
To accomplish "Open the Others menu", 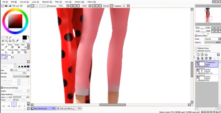I will [92, 2].
